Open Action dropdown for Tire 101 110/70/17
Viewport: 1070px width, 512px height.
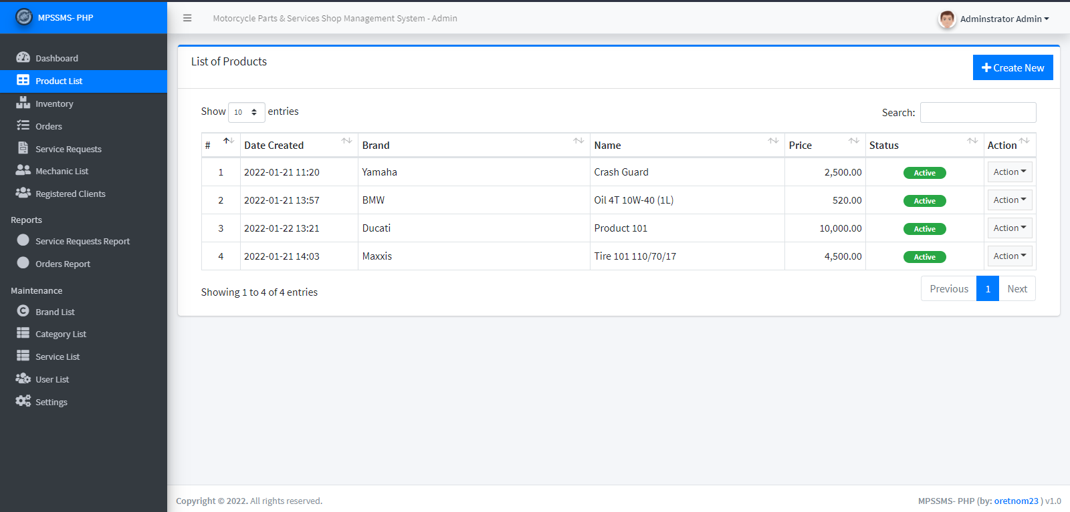tap(1010, 256)
